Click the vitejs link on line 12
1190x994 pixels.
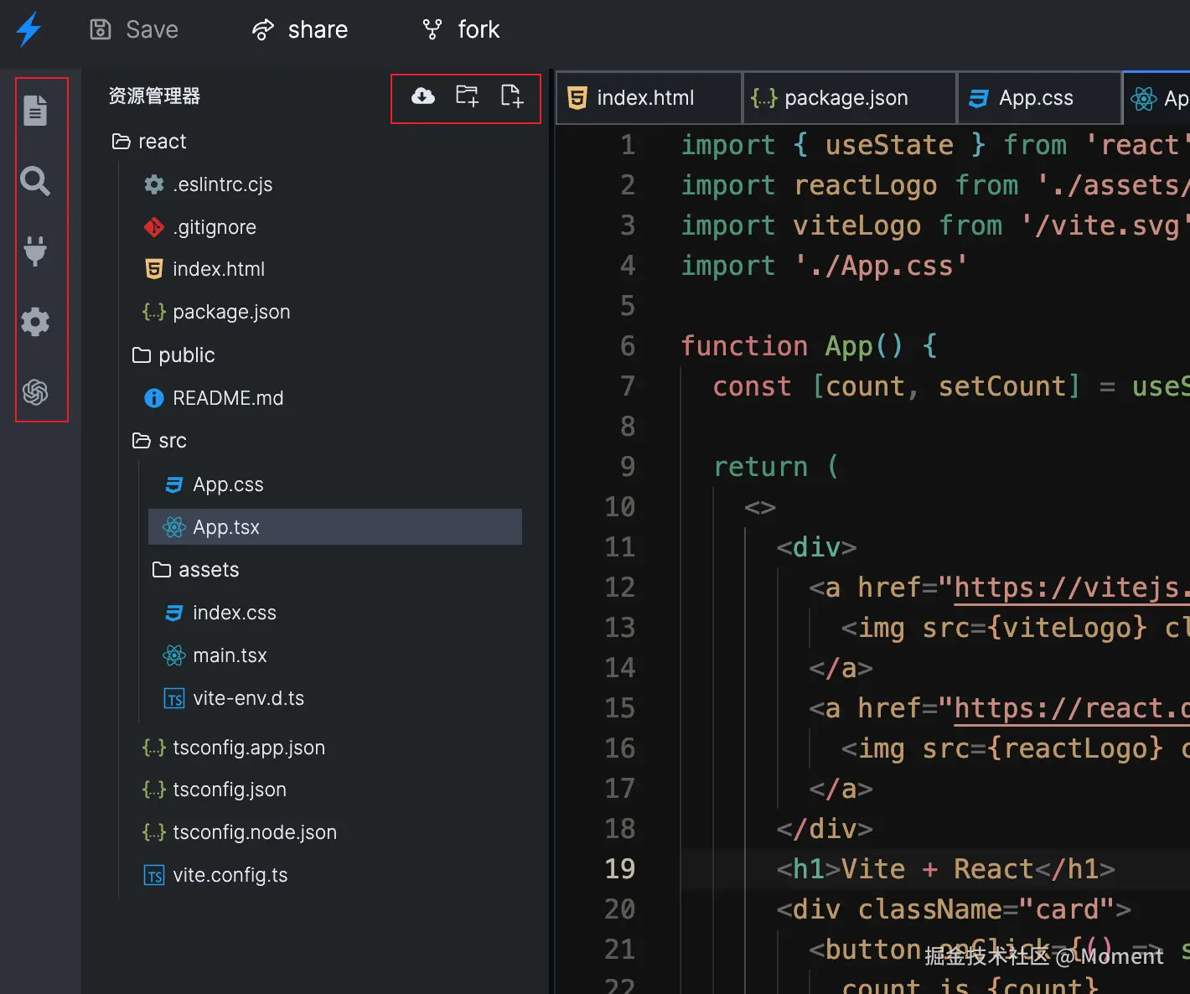(x=1072, y=588)
